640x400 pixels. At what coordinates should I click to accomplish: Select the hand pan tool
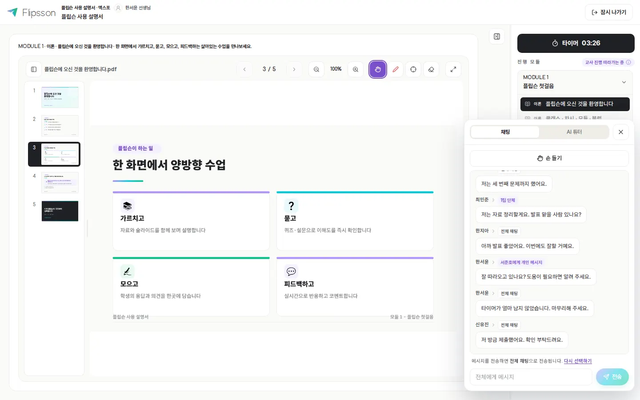378,69
